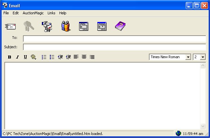This screenshot has width=210, height=138.
Task: Open the address book people icon
Action: pos(65,26)
